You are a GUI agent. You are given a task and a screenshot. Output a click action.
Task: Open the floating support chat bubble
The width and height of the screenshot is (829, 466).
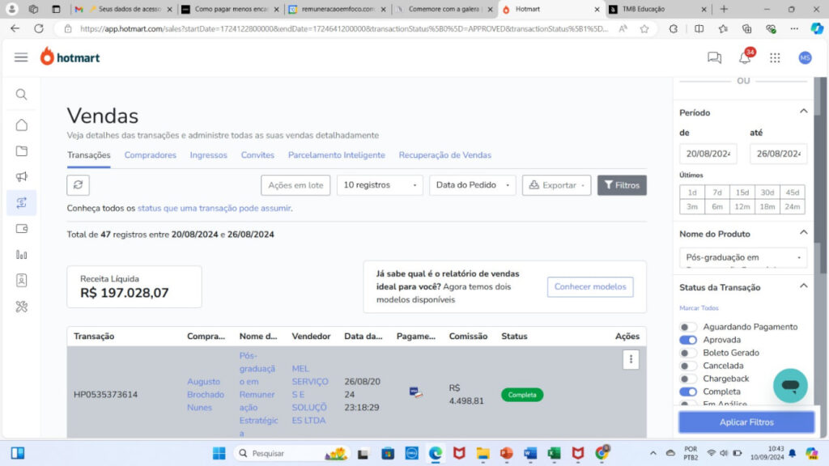coord(790,386)
